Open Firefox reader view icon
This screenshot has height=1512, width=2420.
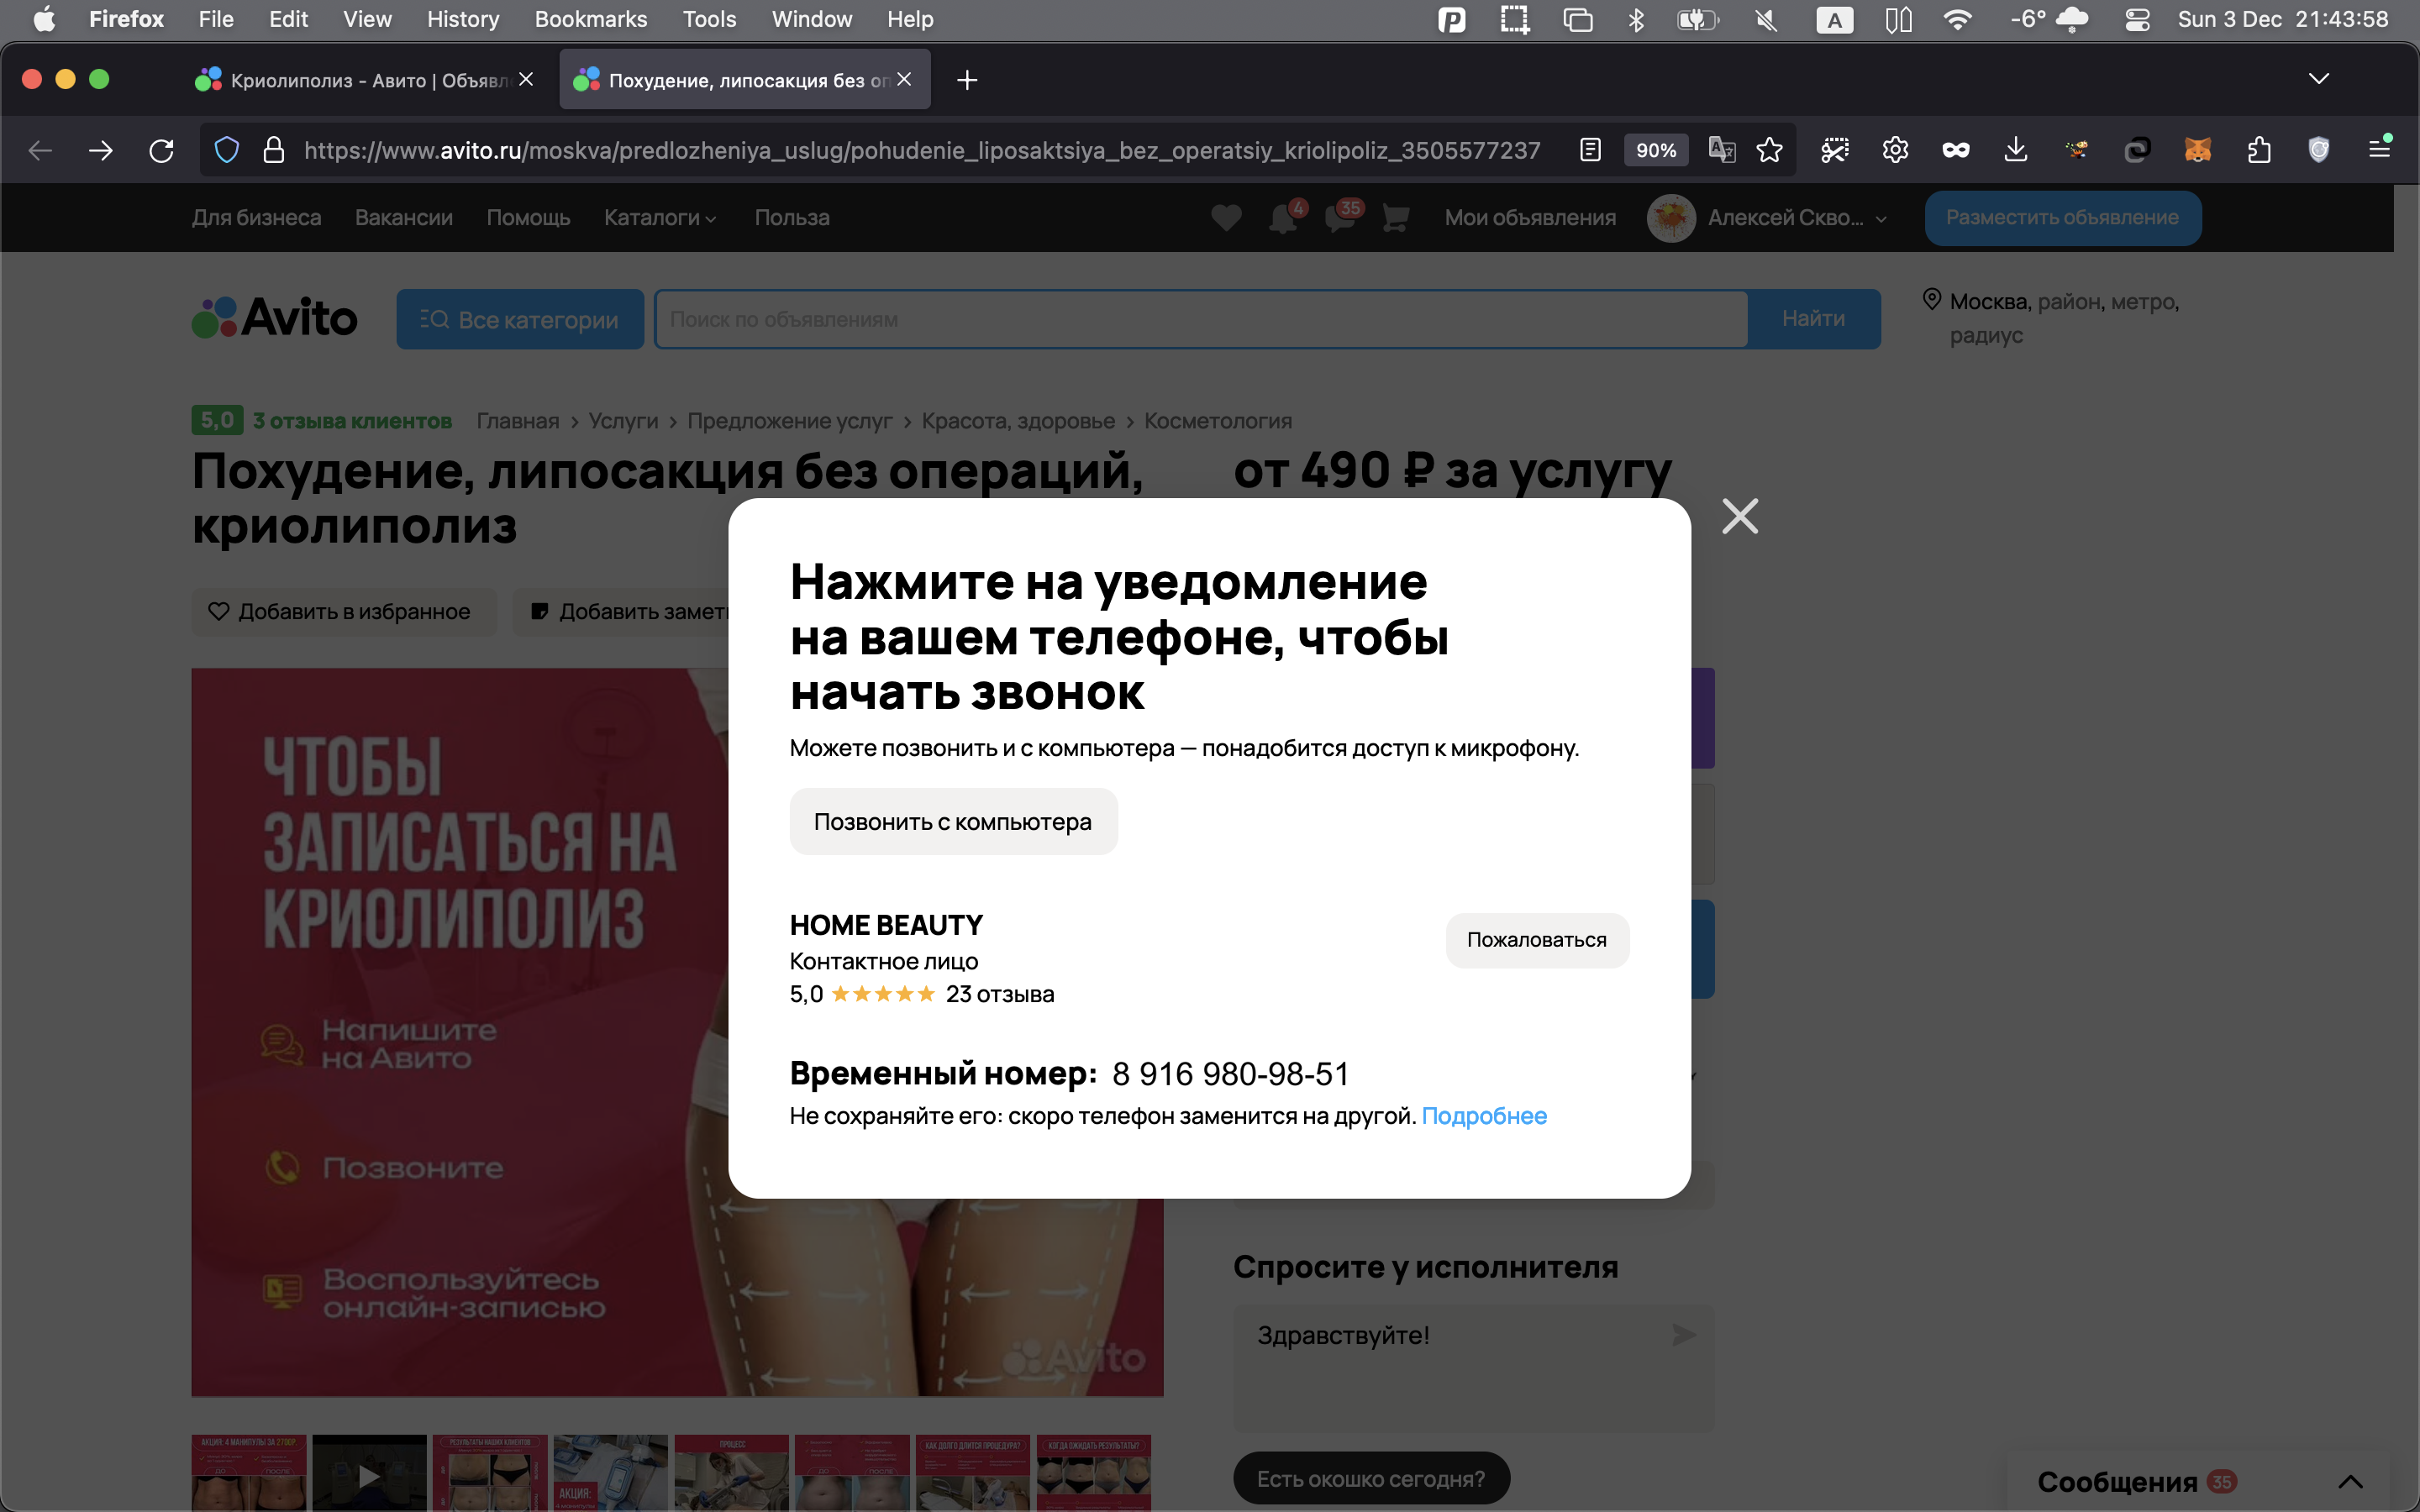point(1590,150)
